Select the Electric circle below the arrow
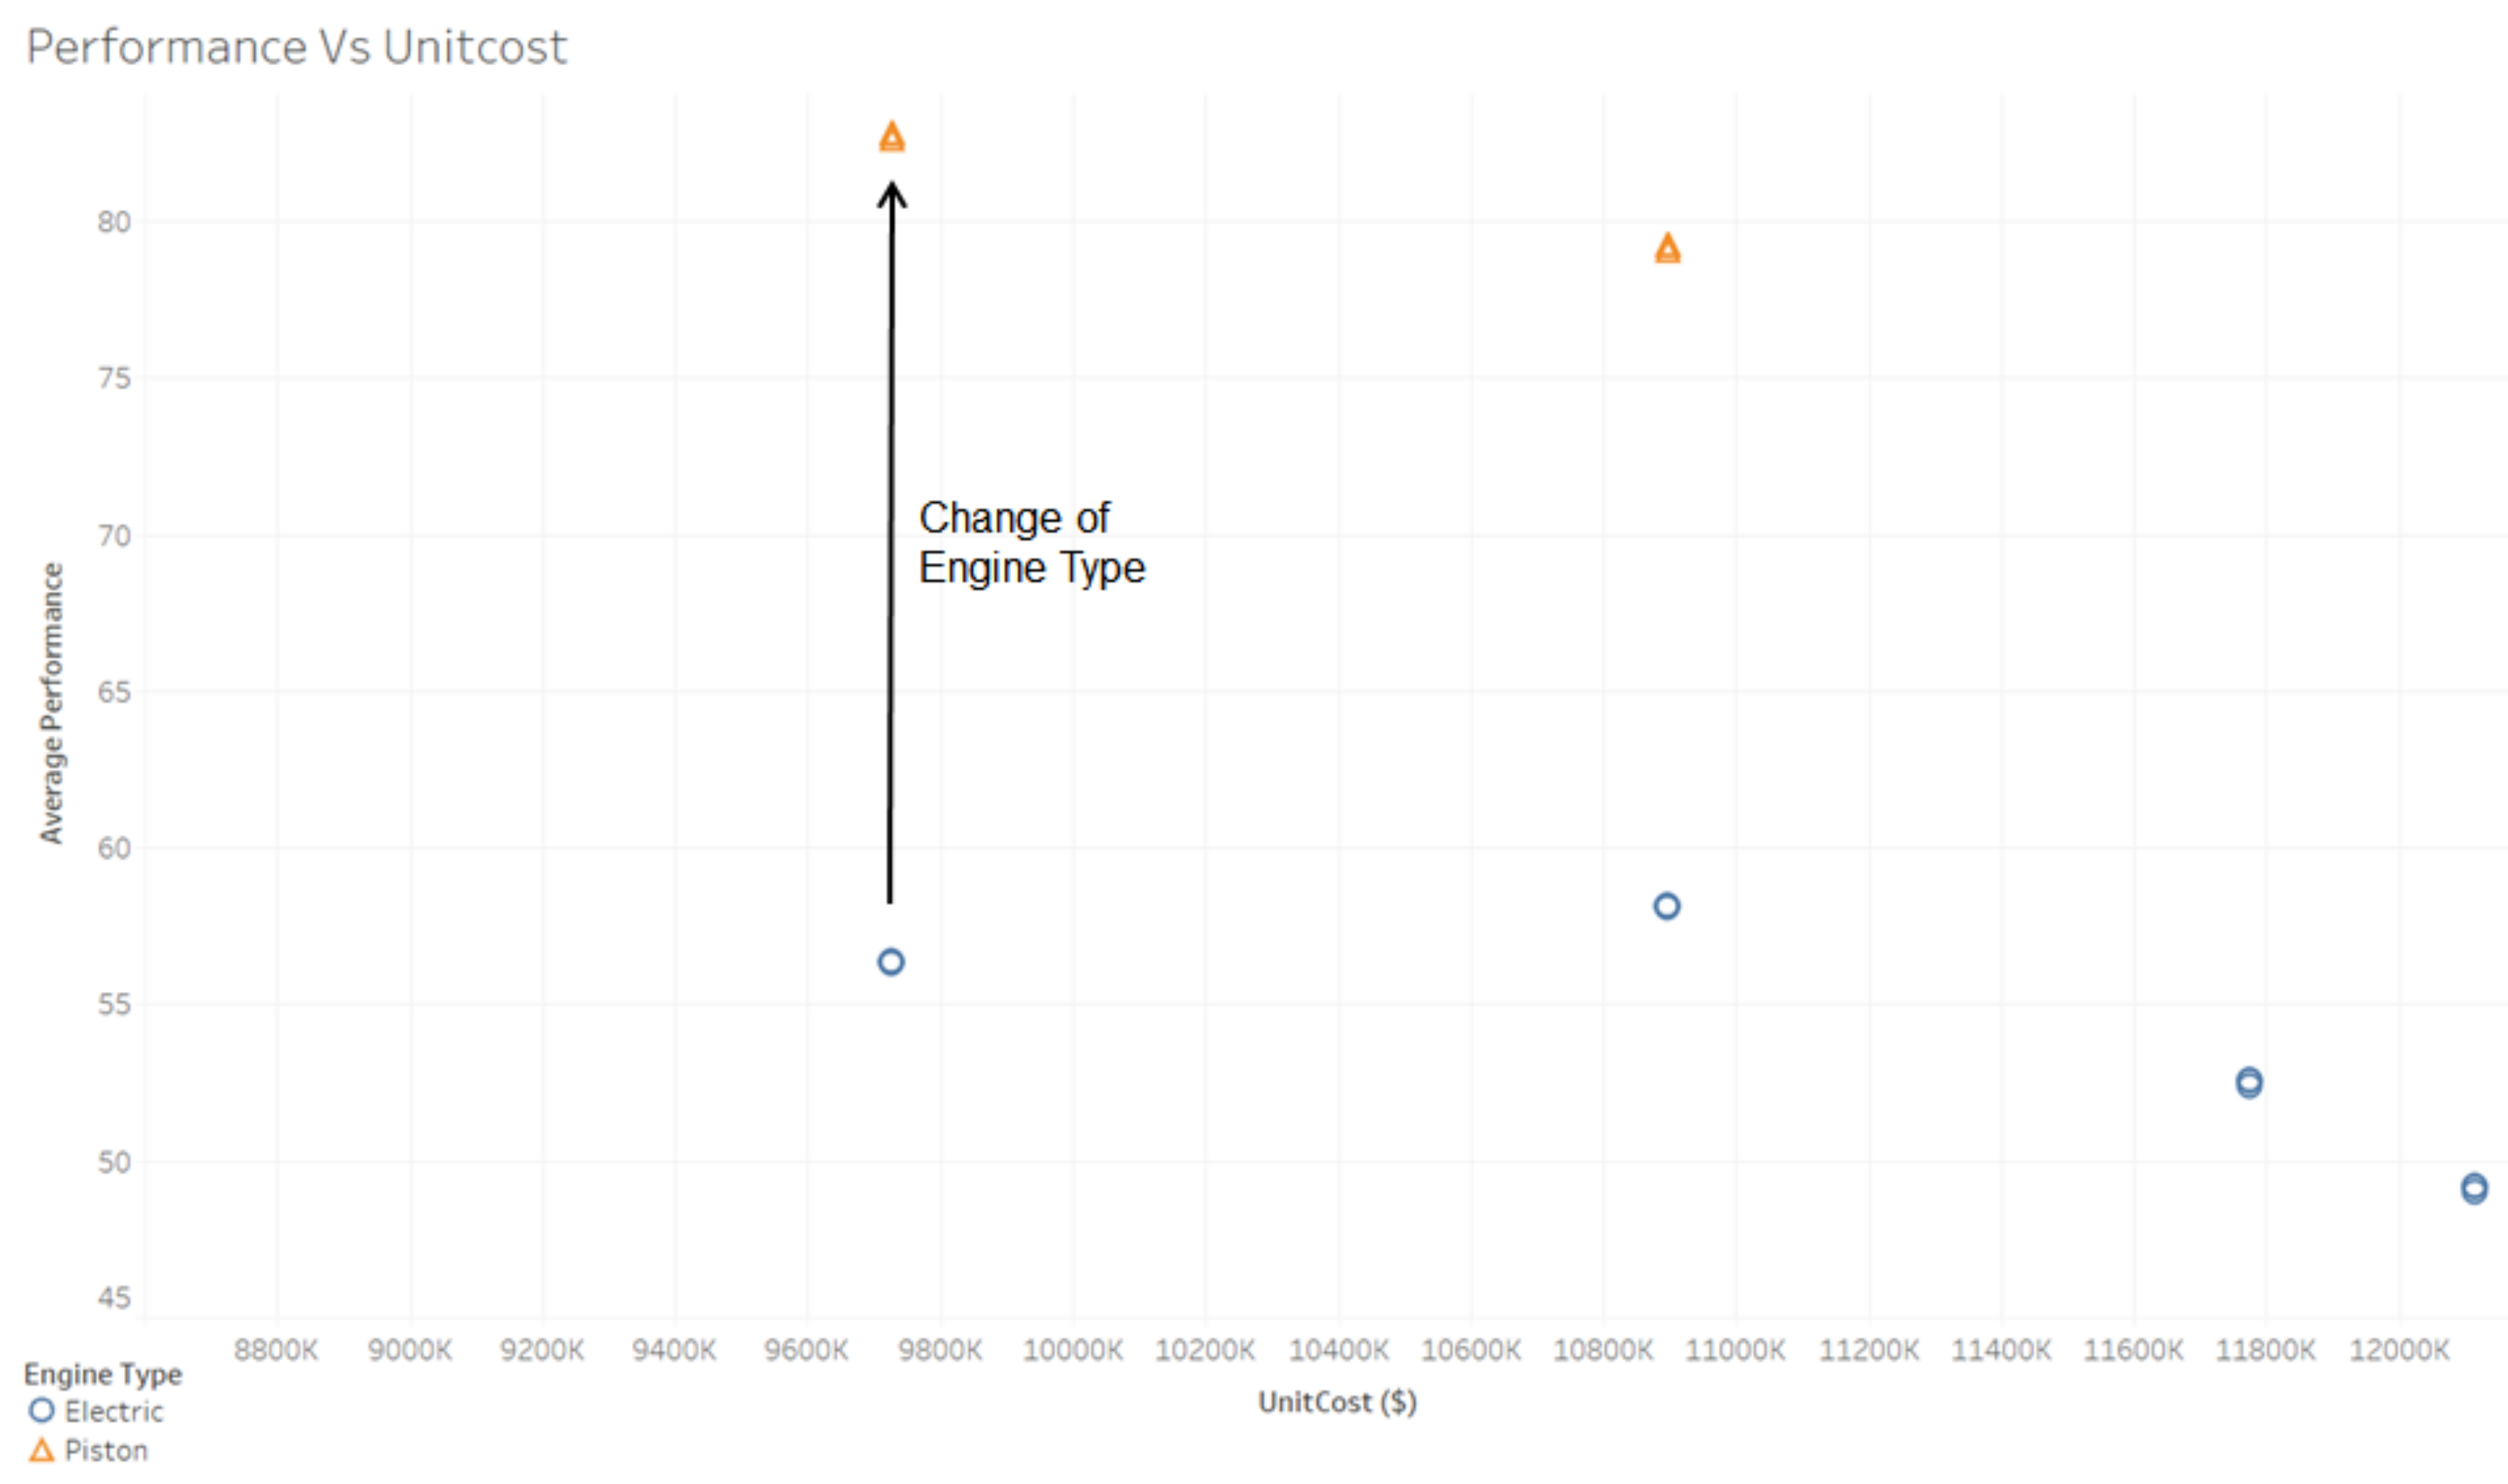 891,962
